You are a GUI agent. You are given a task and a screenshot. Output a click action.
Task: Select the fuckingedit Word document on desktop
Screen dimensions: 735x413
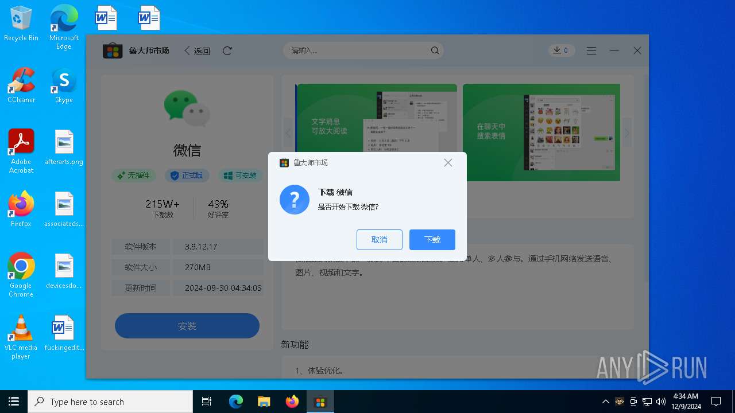tap(64, 333)
